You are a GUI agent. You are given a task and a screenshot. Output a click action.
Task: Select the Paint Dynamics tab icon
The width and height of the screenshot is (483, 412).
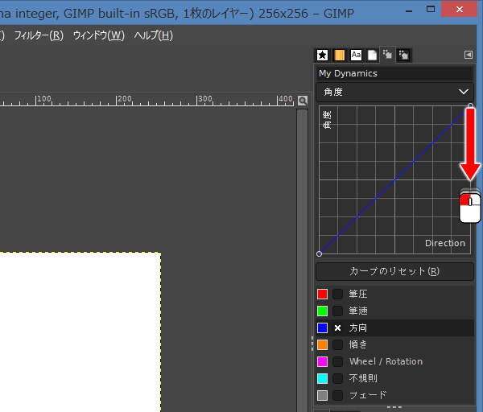pyautogui.click(x=388, y=55)
